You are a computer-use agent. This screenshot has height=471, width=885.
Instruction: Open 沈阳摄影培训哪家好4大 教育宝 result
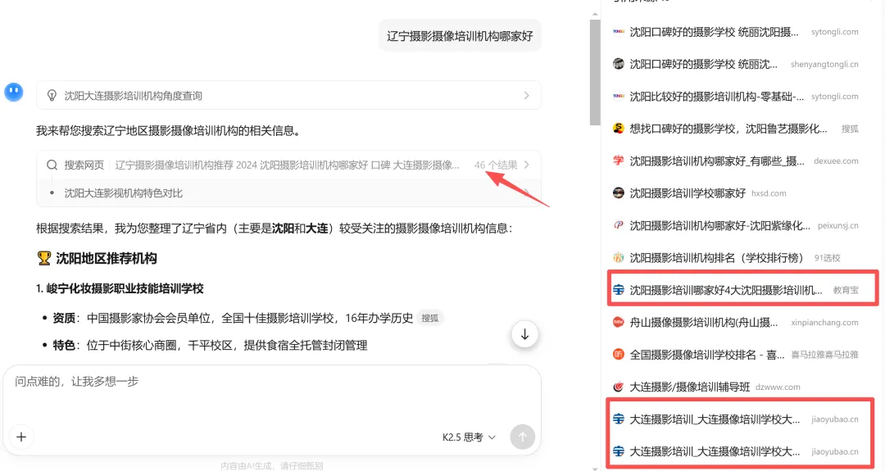coord(735,290)
